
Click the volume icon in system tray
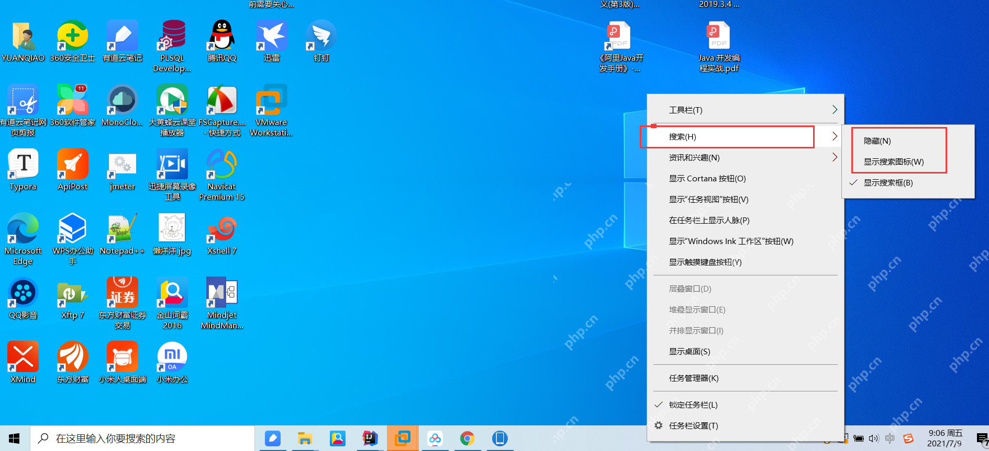874,438
